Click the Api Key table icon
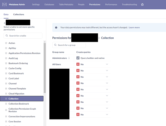Viewport: 166px width, 126px height. pos(6,48)
